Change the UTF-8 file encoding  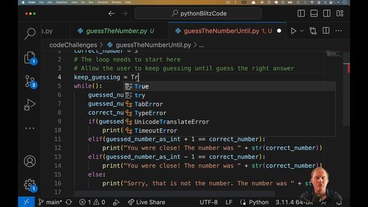click(208, 202)
